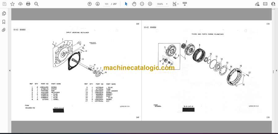Send the file by email
Viewport: 278px width, 134px height.
[x=265, y=4]
